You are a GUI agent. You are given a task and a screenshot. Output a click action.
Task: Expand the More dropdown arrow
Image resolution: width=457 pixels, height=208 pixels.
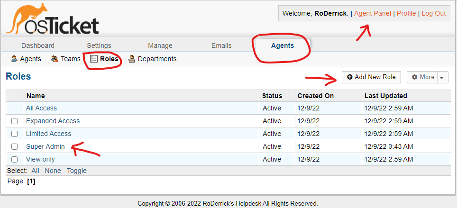tap(442, 77)
